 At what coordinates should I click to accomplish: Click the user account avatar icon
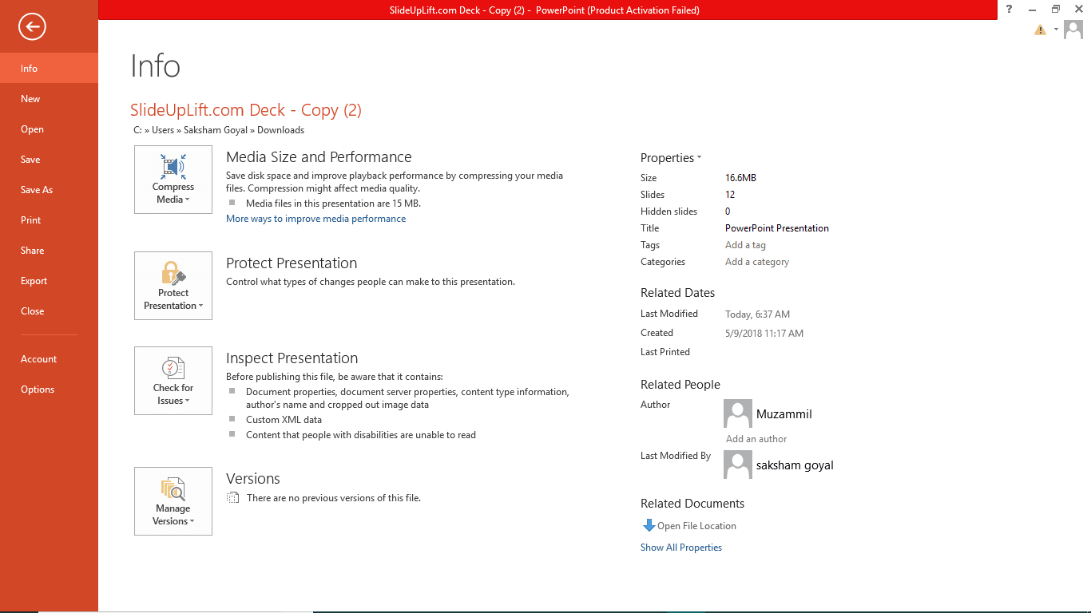1073,30
